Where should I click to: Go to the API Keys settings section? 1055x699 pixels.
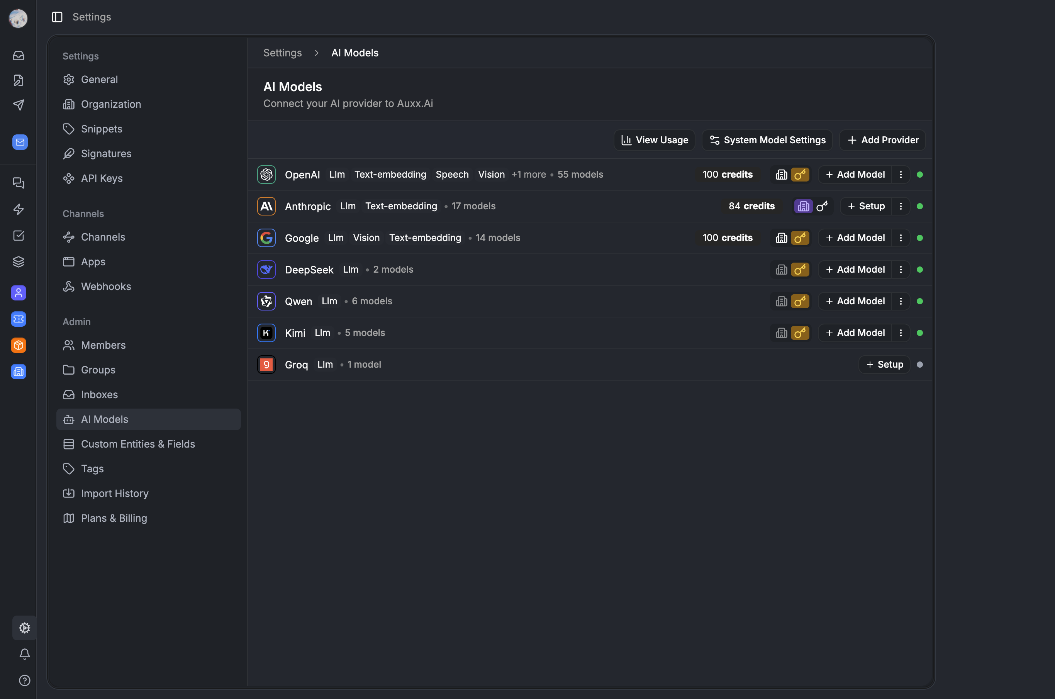click(102, 178)
